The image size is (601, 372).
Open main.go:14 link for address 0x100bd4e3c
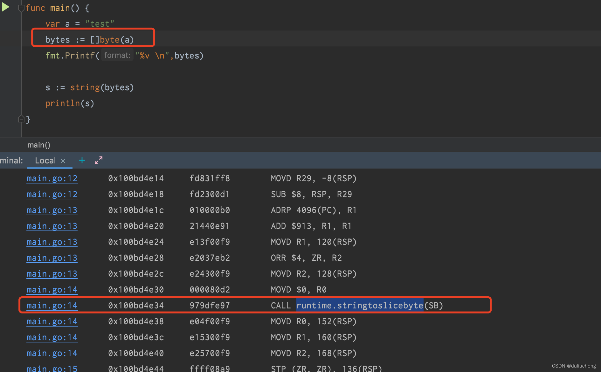click(x=52, y=337)
